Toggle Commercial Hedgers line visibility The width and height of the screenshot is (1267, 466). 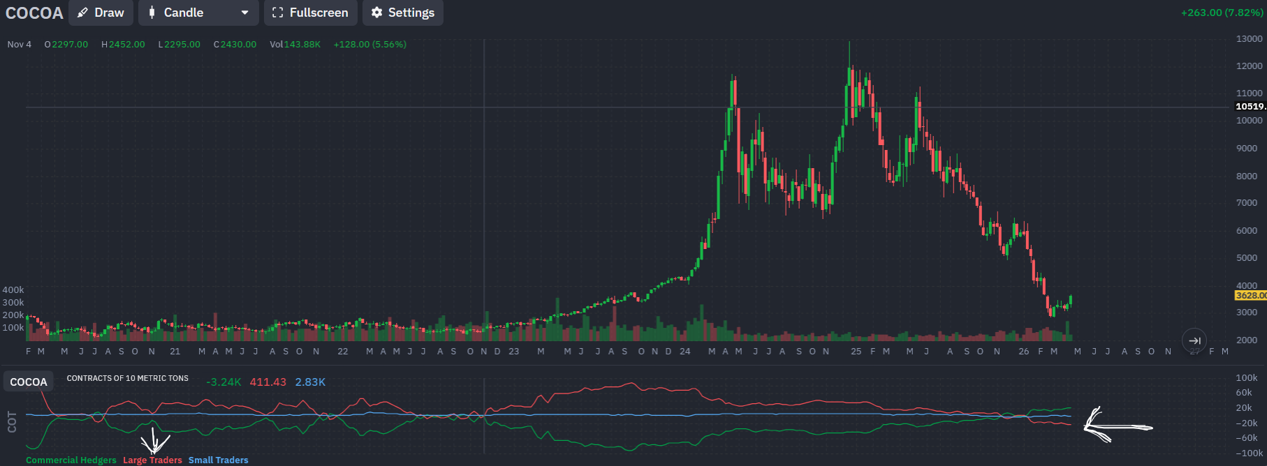pyautogui.click(x=71, y=460)
